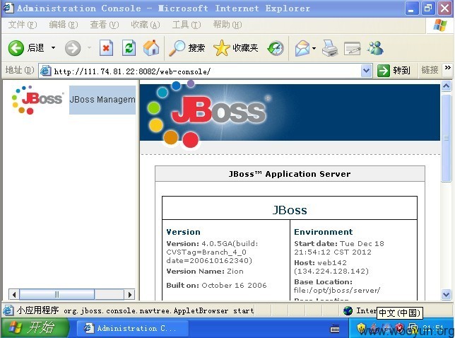This screenshot has width=455, height=338.
Task: Open the File (文件) menu
Action: (x=23, y=25)
